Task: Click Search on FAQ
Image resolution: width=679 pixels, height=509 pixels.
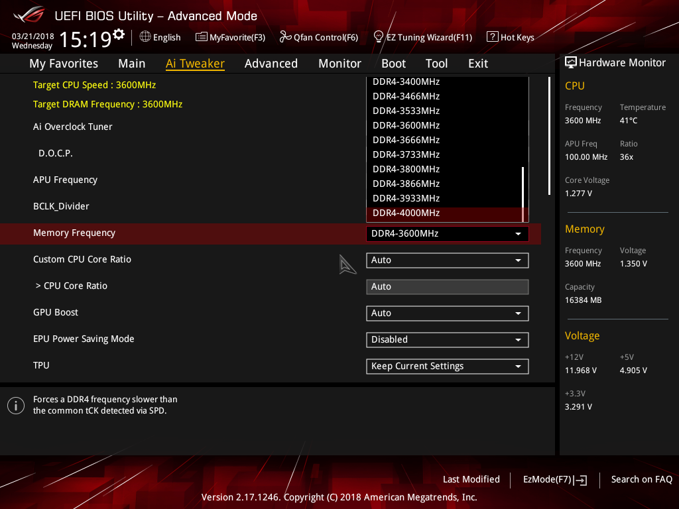Action: 641,479
